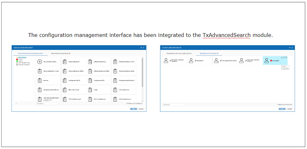This screenshot has width=307, height=149.
Task: Click the scrollbar up arrow of card grid
Action: 142,57
